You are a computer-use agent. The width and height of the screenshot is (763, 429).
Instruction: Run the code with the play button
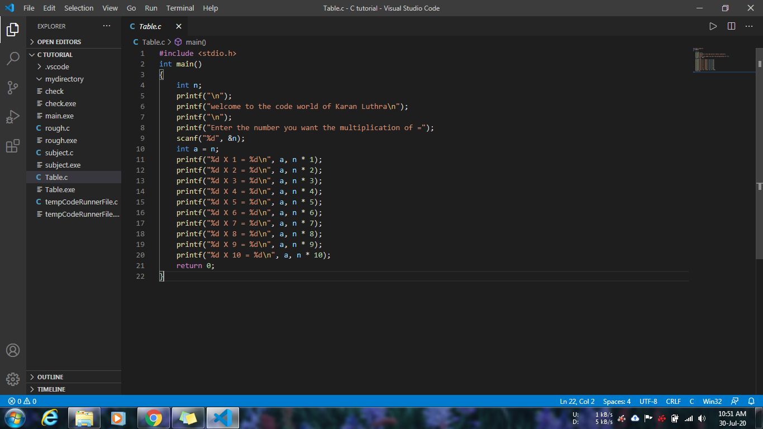pyautogui.click(x=713, y=26)
